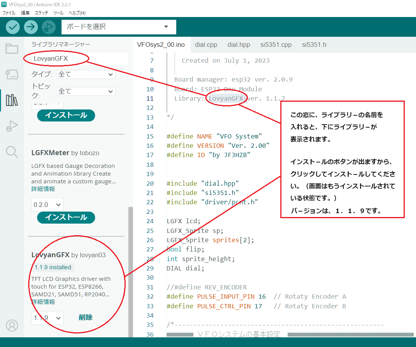Click the DIAL dial; code line
The image size is (416, 347).
pyautogui.click(x=186, y=268)
